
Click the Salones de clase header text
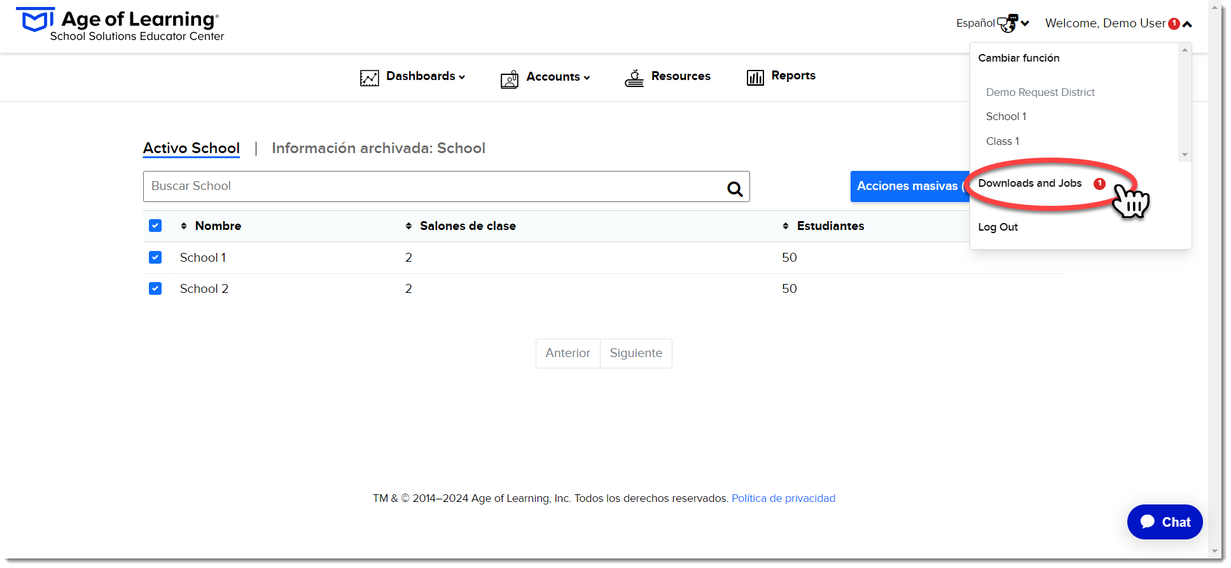[468, 226]
